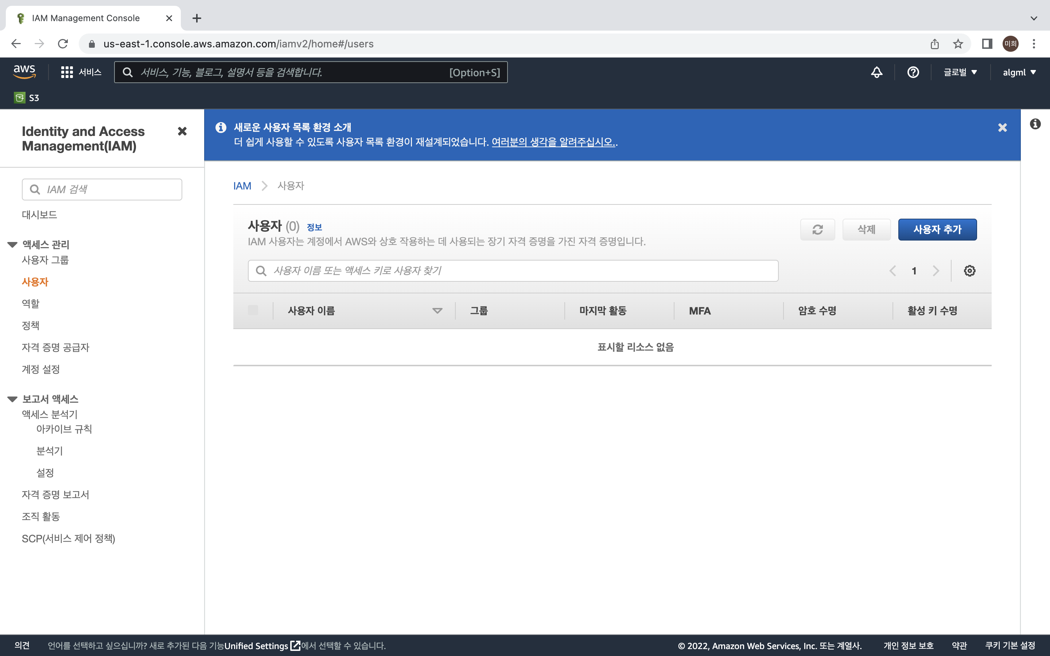The height and width of the screenshot is (656, 1050).
Task: Open the tab search chevron
Action: [1034, 18]
